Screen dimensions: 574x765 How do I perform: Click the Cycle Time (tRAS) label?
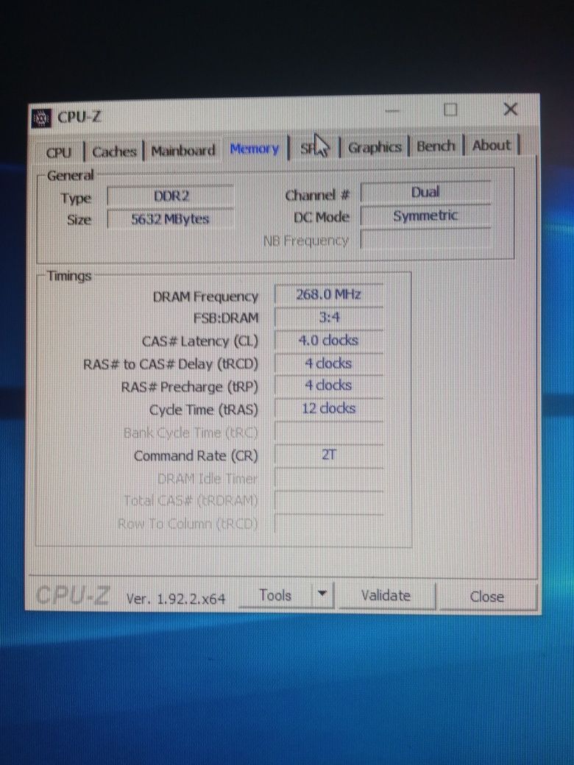point(204,410)
